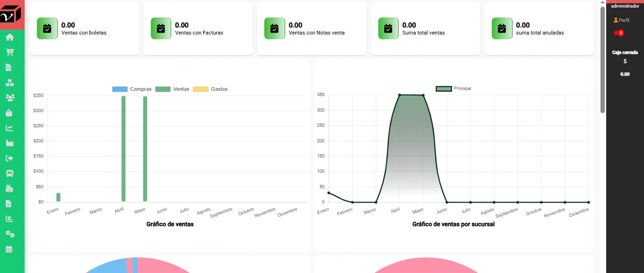
Task: Open the shopping cart icon in the sidebar
Action: pyautogui.click(x=9, y=53)
